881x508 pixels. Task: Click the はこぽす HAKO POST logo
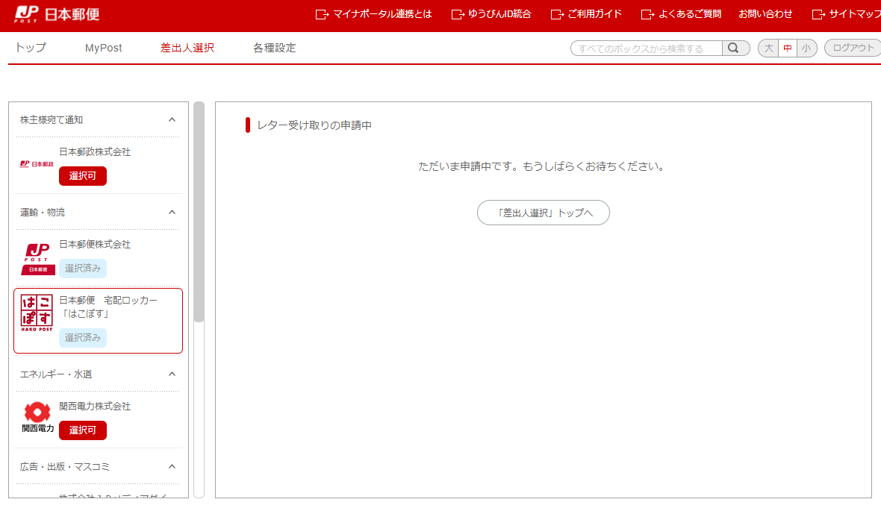(37, 313)
